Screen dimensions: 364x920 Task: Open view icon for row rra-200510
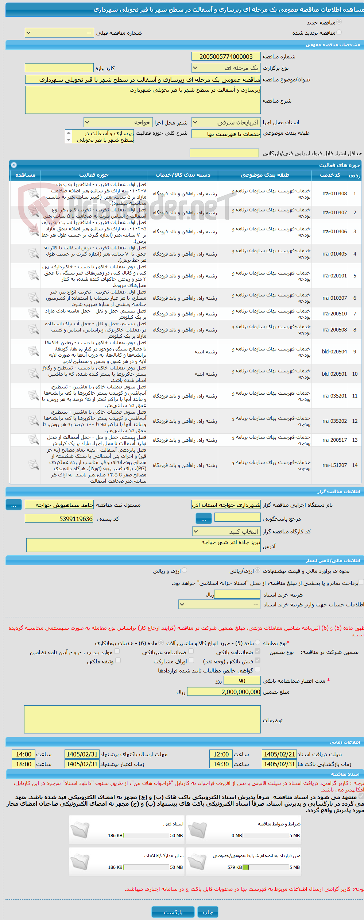pyautogui.click(x=34, y=313)
